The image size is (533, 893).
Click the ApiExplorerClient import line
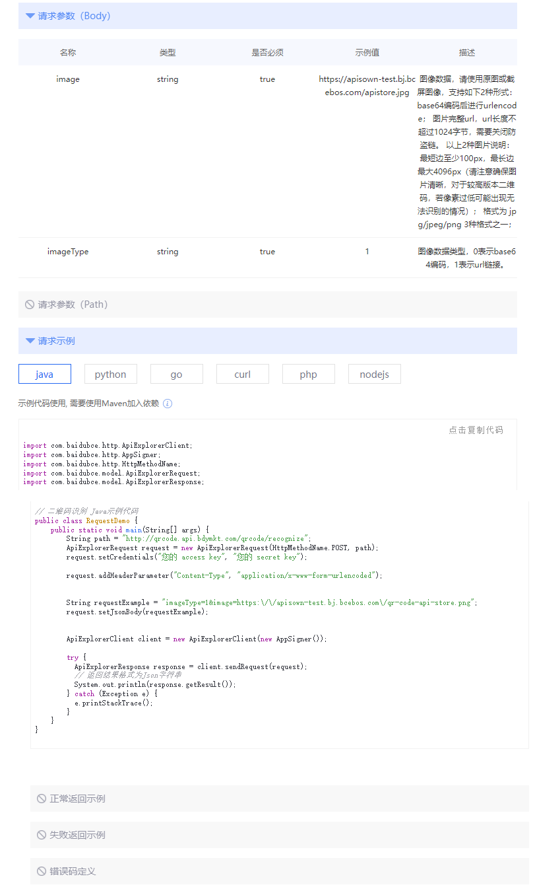108,446
